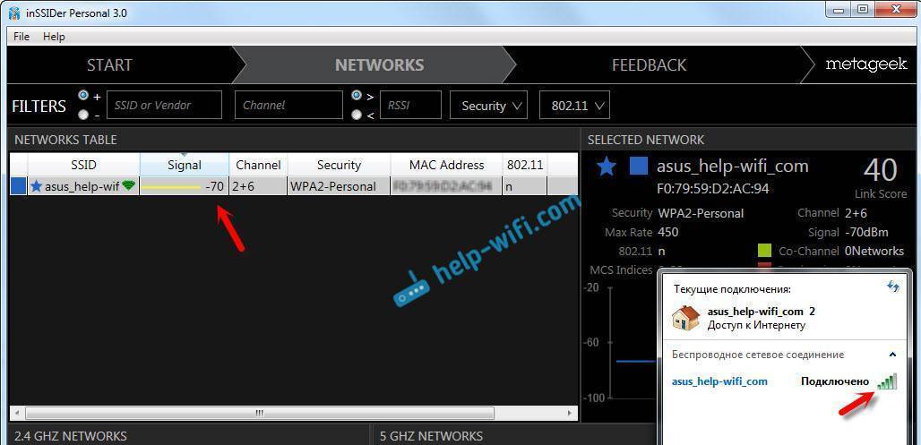The width and height of the screenshot is (921, 445).
Task: Click the house icon in connections popup
Action: coord(686,318)
